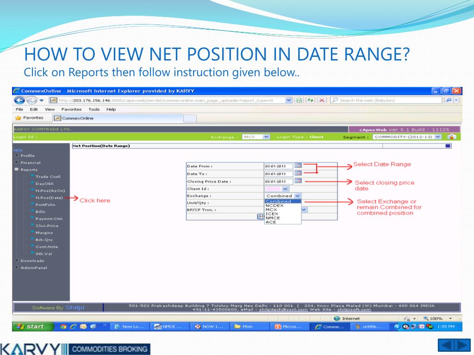Open Clos.Price report
Screen dimensions: 474x355
pyautogui.click(x=47, y=226)
